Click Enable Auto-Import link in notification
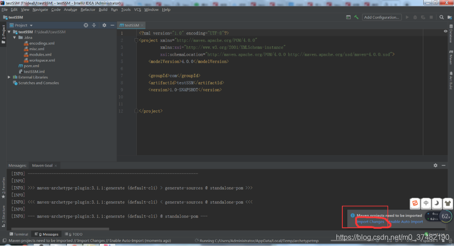The height and width of the screenshot is (246, 454). pyautogui.click(x=405, y=222)
